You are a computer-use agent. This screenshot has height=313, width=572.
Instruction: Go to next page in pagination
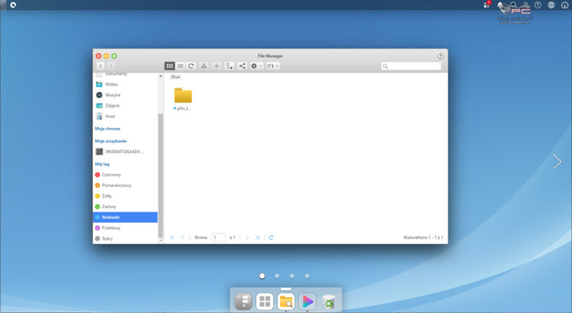247,238
